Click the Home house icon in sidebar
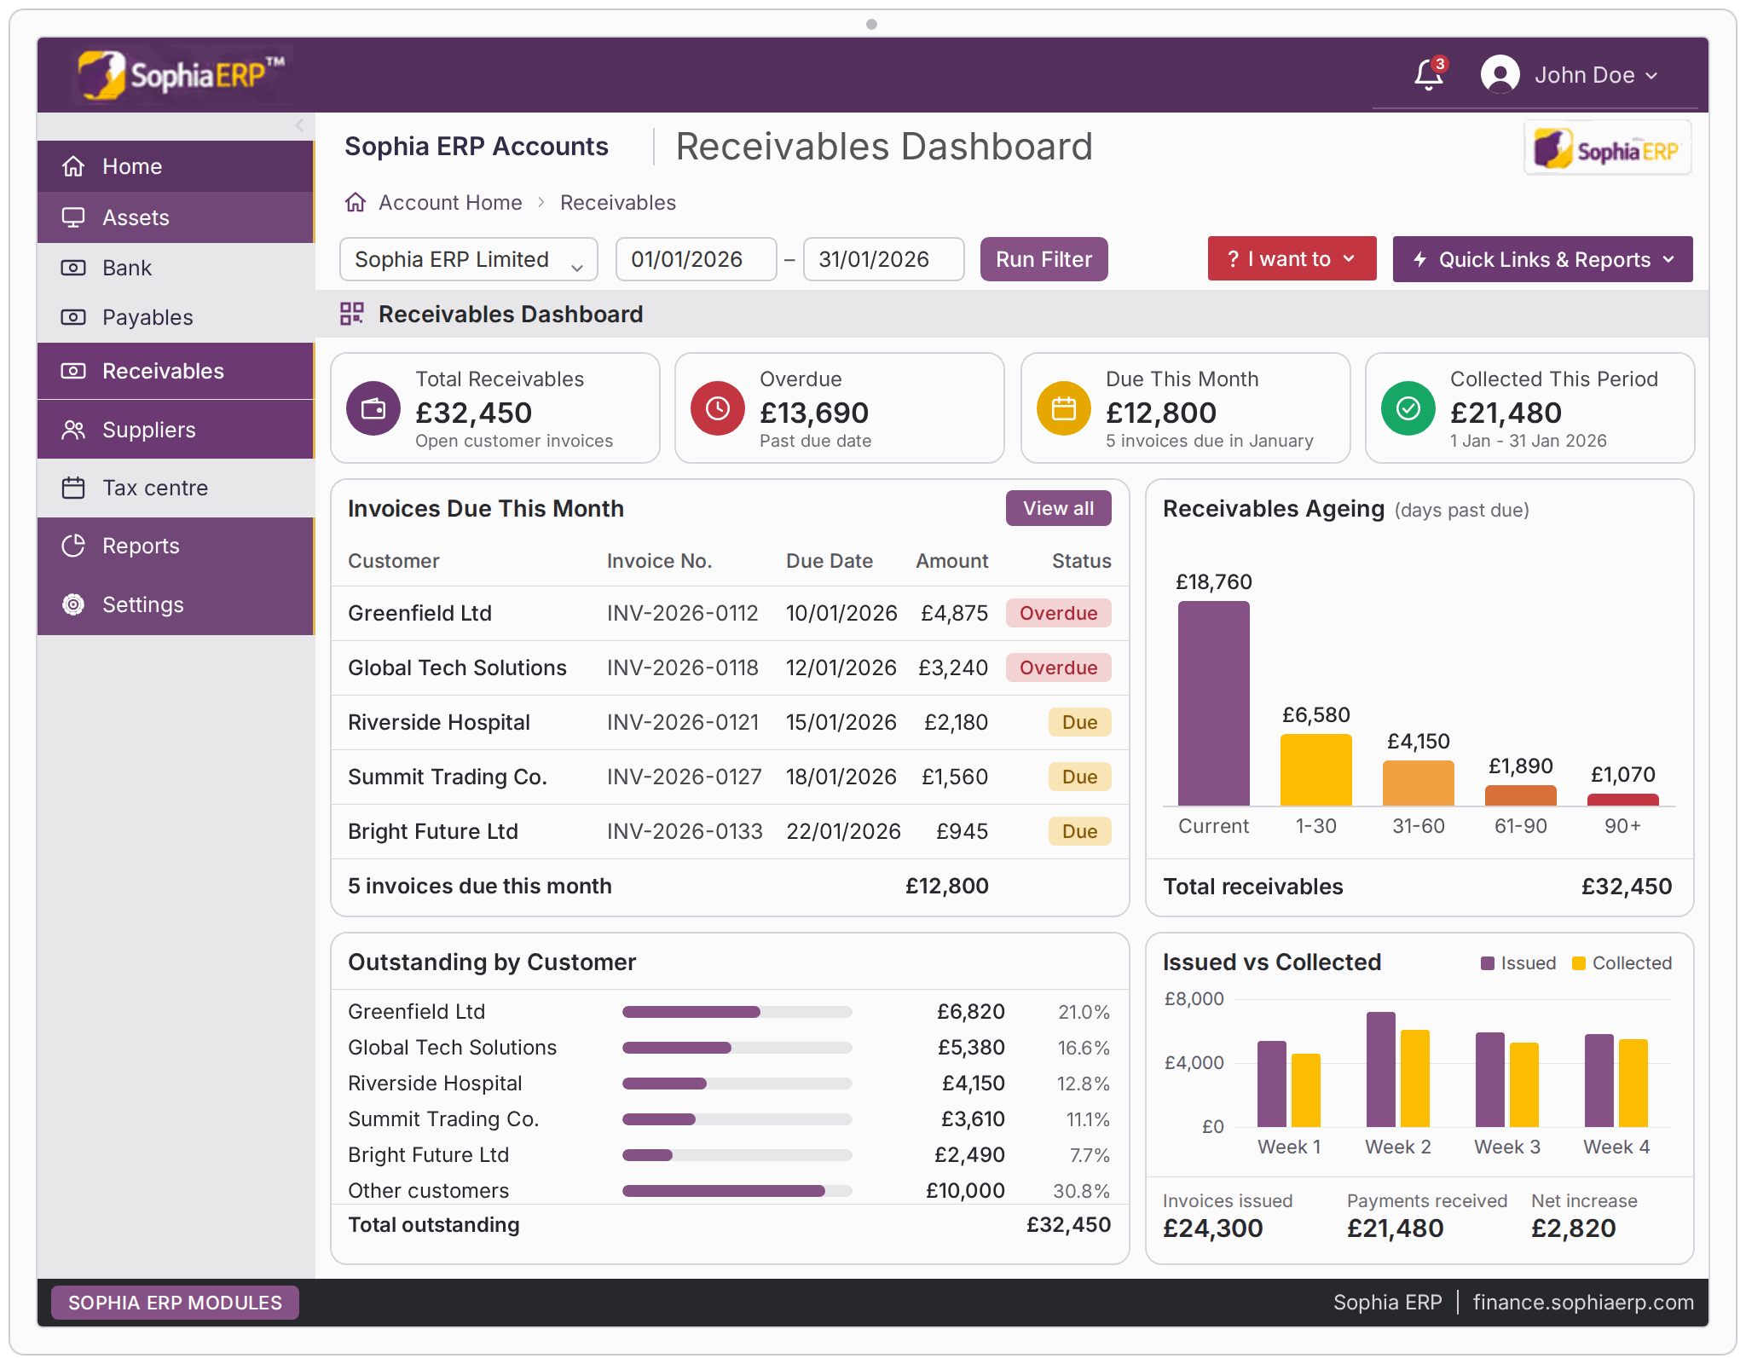1746x1364 pixels. (x=73, y=166)
